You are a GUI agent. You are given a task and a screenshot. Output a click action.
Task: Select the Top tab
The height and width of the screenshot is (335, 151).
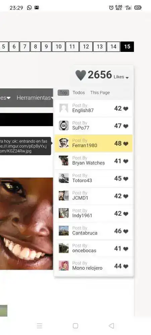click(x=63, y=92)
